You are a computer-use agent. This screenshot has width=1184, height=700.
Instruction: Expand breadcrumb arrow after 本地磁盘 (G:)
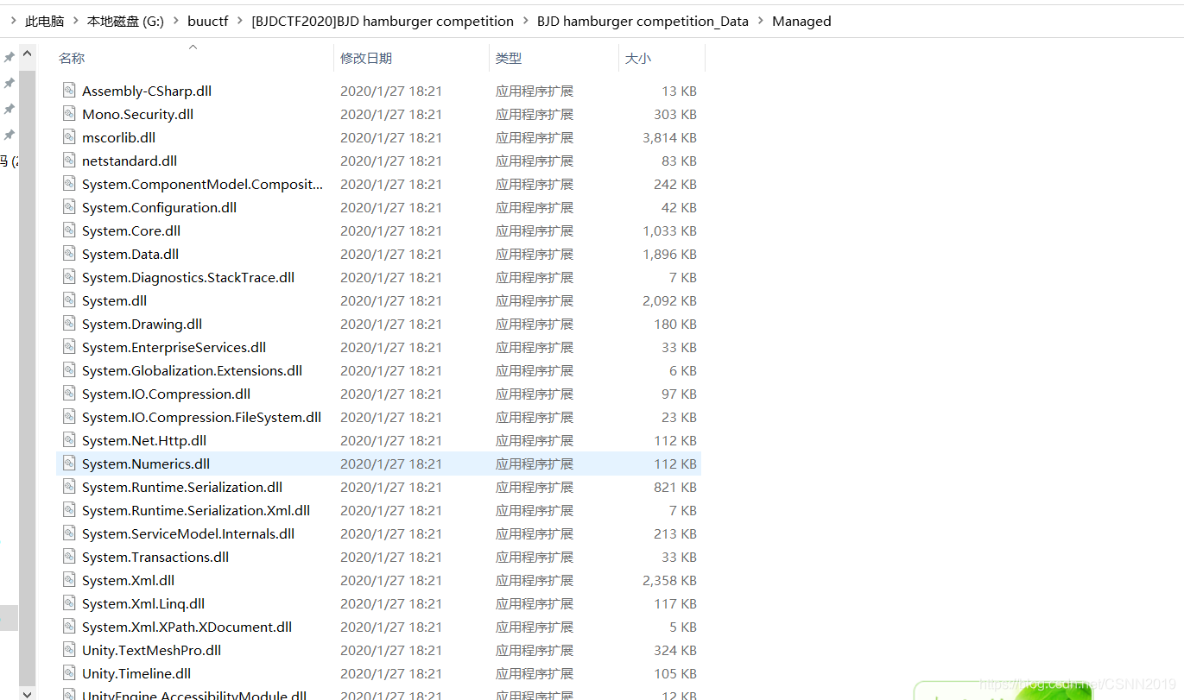tap(175, 21)
